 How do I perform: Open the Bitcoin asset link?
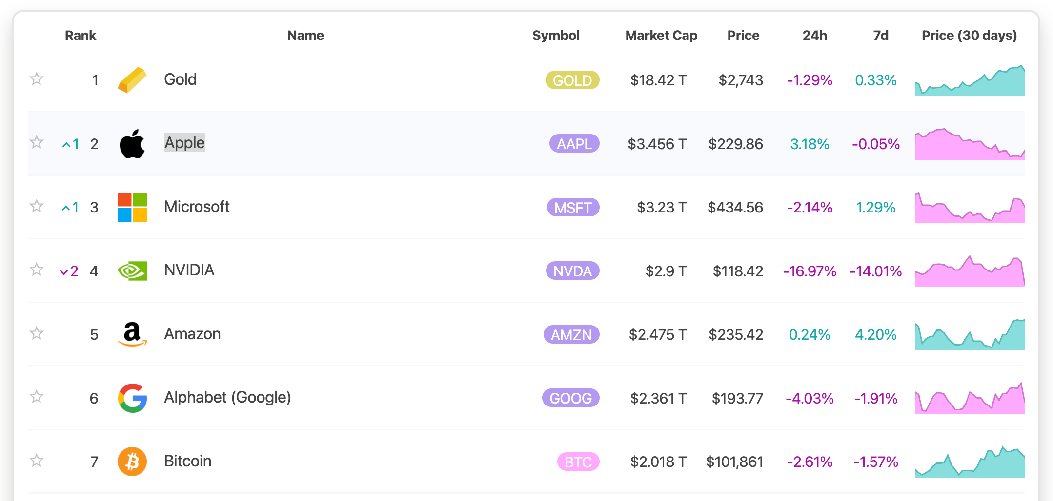click(187, 461)
